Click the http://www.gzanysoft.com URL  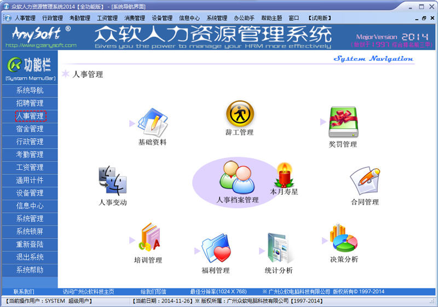click(41, 45)
